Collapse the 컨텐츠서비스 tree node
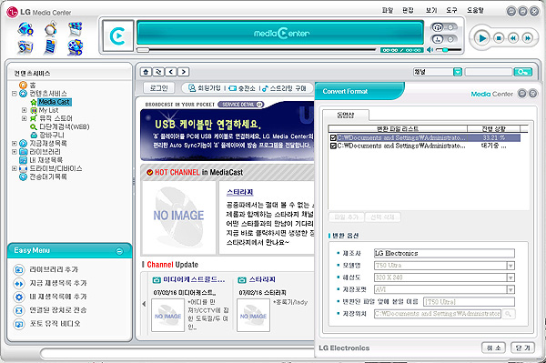The image size is (546, 363). 15,94
